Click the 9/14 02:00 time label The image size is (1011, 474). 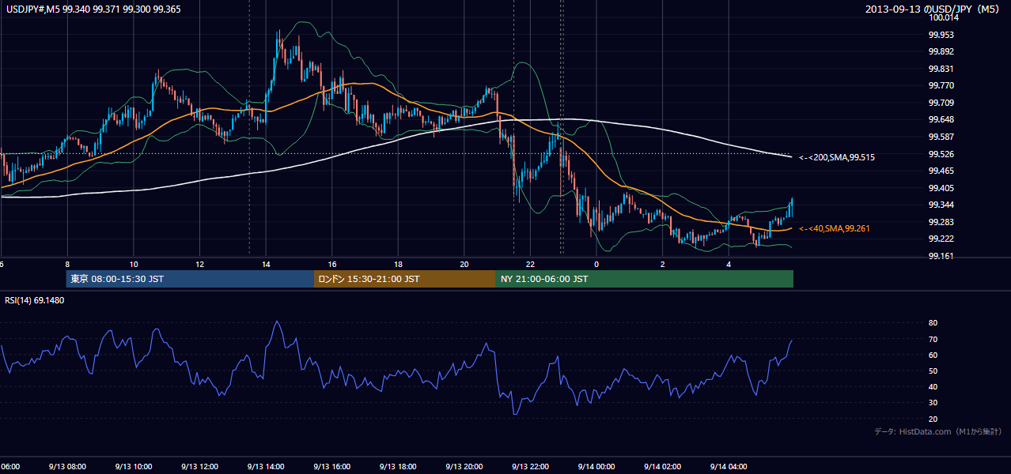pyautogui.click(x=662, y=467)
